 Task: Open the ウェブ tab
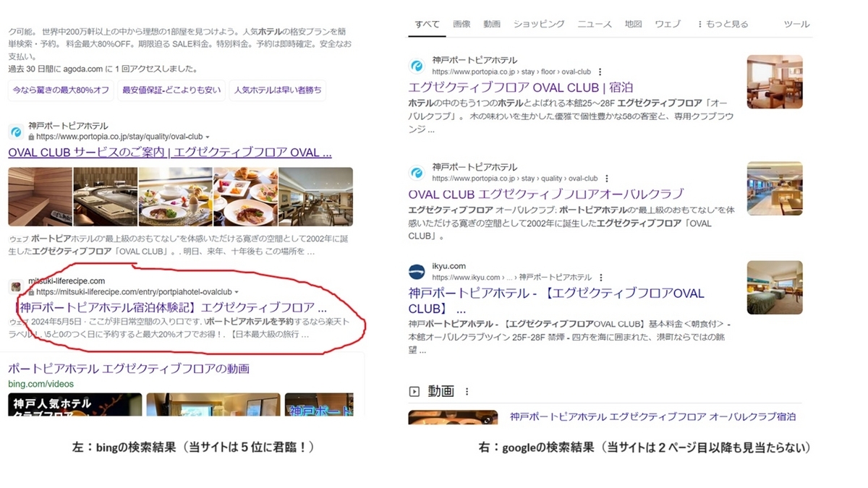[x=668, y=24]
